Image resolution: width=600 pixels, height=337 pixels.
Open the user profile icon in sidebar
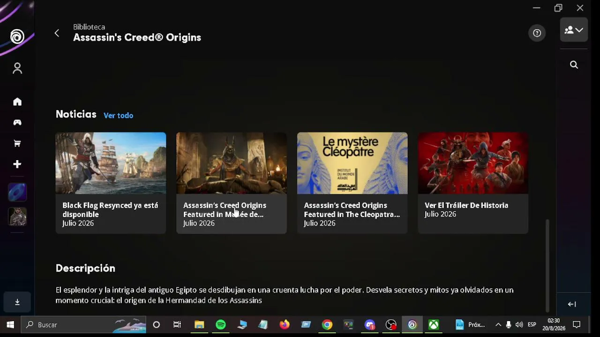pyautogui.click(x=17, y=68)
